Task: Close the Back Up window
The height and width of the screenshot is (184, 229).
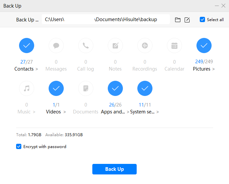Action: pos(223,6)
